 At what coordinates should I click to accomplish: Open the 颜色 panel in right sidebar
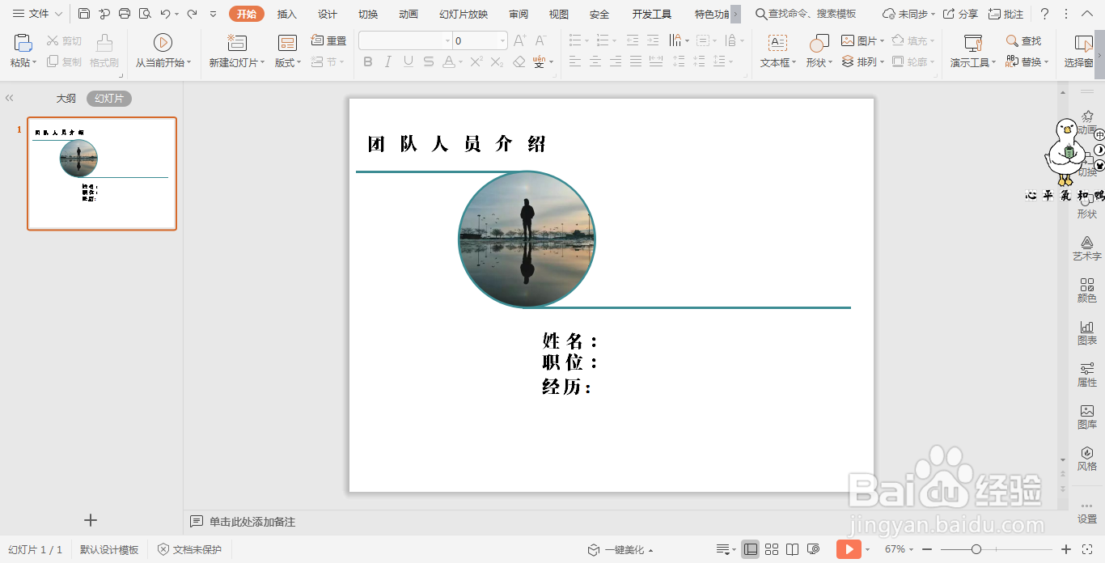pos(1086,290)
